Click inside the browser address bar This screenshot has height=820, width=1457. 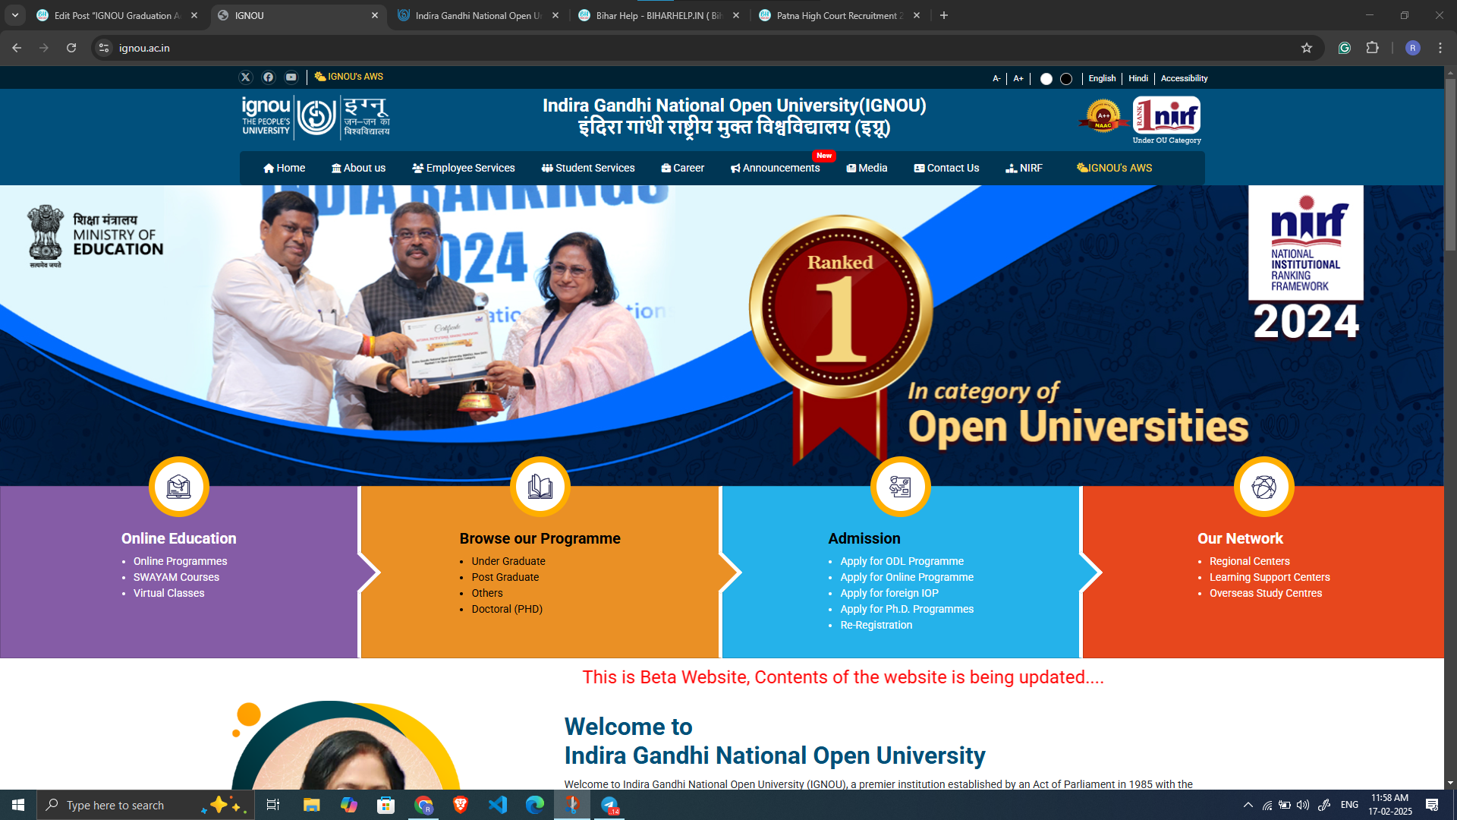click(x=304, y=48)
